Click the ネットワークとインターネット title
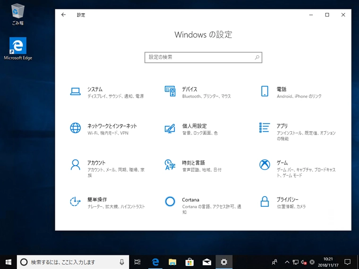The image size is (359, 269). [x=112, y=126]
